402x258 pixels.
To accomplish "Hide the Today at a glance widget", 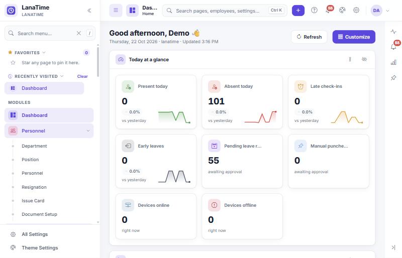I will [x=364, y=59].
